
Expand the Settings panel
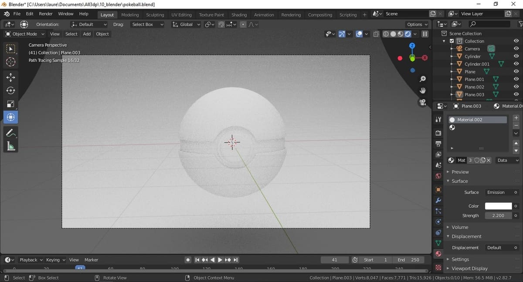pos(460,259)
